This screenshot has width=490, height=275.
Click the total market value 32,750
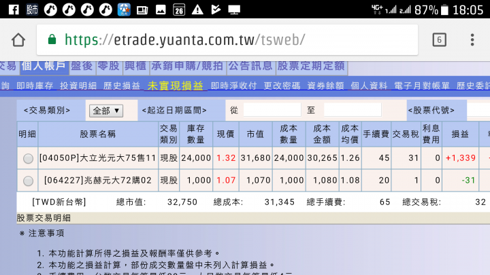coord(182,202)
